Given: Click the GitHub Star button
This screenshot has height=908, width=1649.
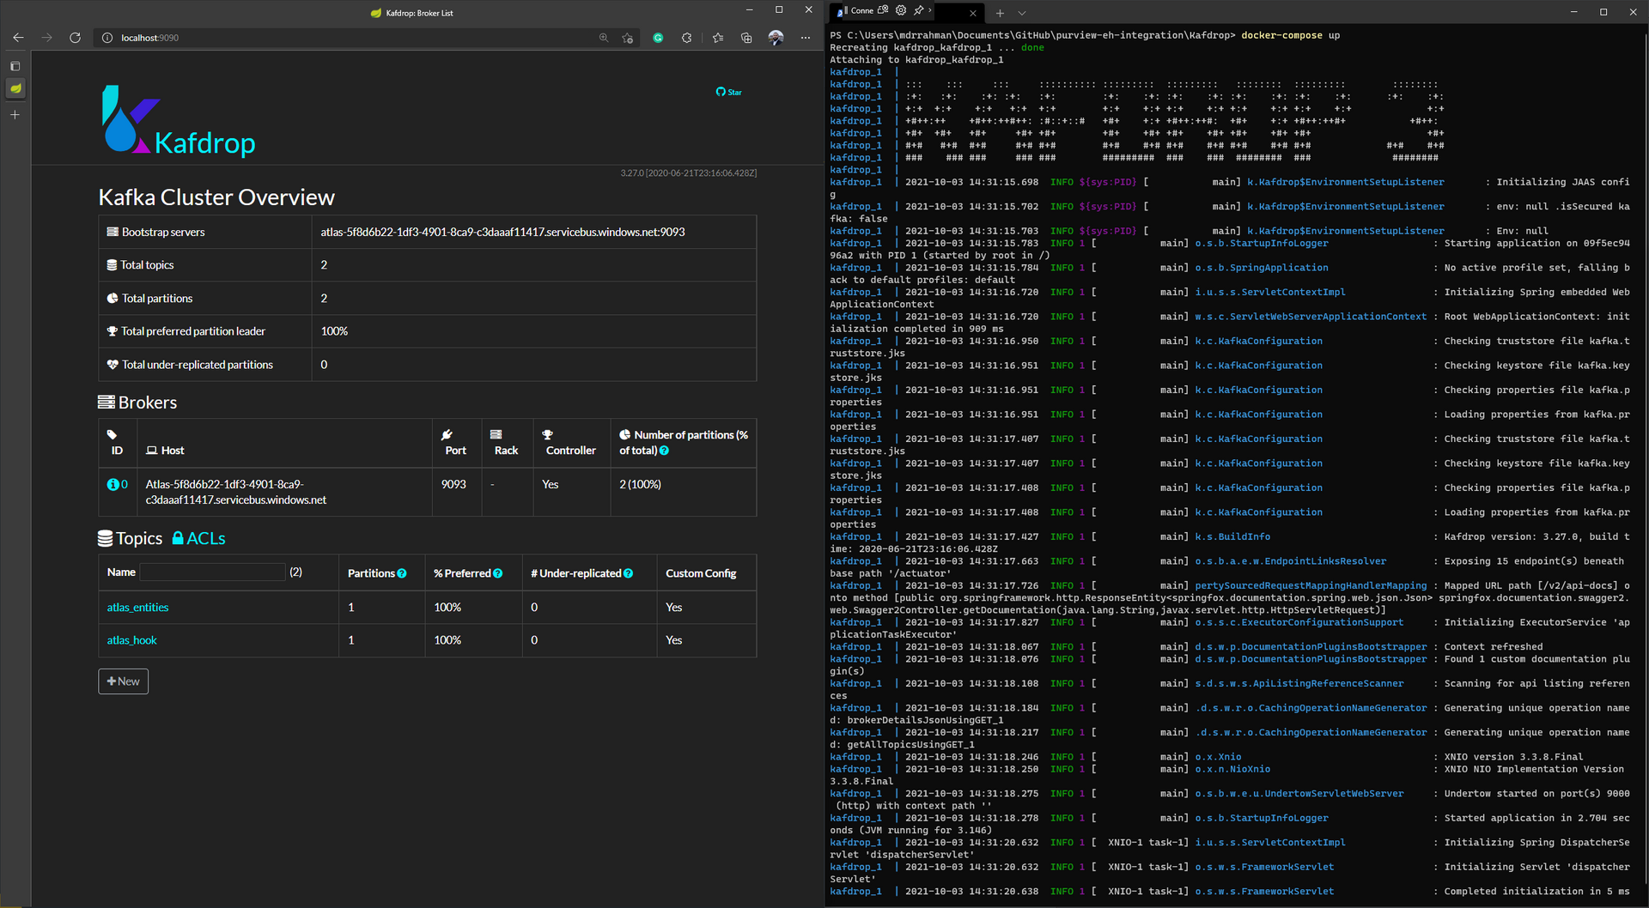Looking at the screenshot, I should [729, 92].
